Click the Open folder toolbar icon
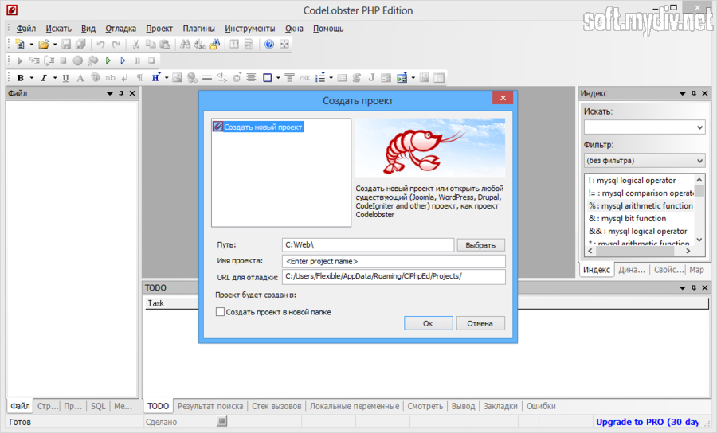 click(44, 45)
